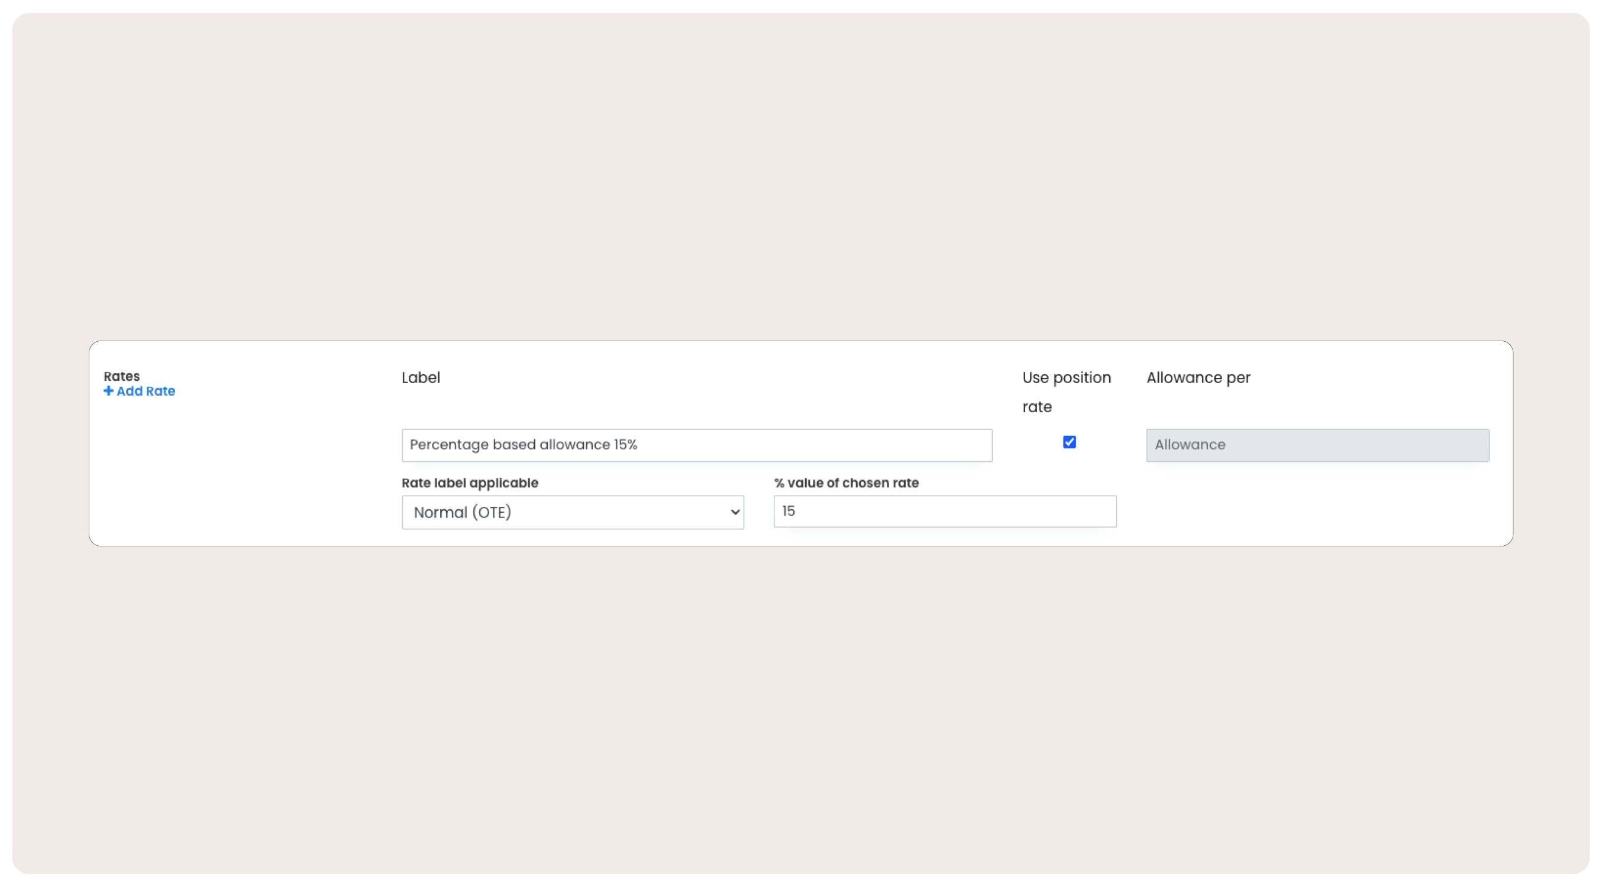
Task: Click the Allowance per column header
Action: [x=1198, y=377]
